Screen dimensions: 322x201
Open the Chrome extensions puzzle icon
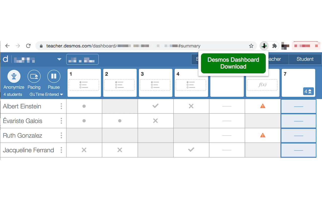click(x=274, y=46)
